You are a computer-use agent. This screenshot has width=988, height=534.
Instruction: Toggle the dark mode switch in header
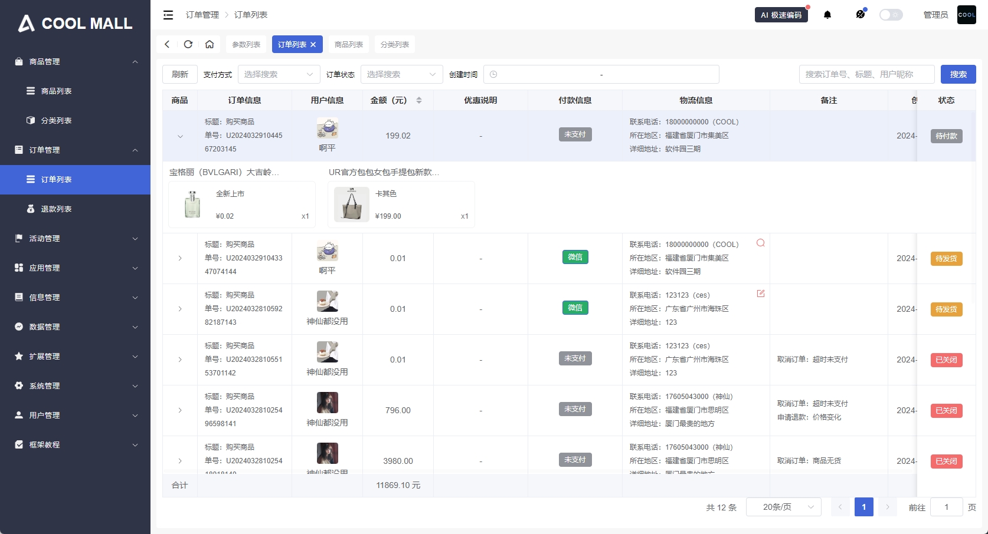[891, 15]
